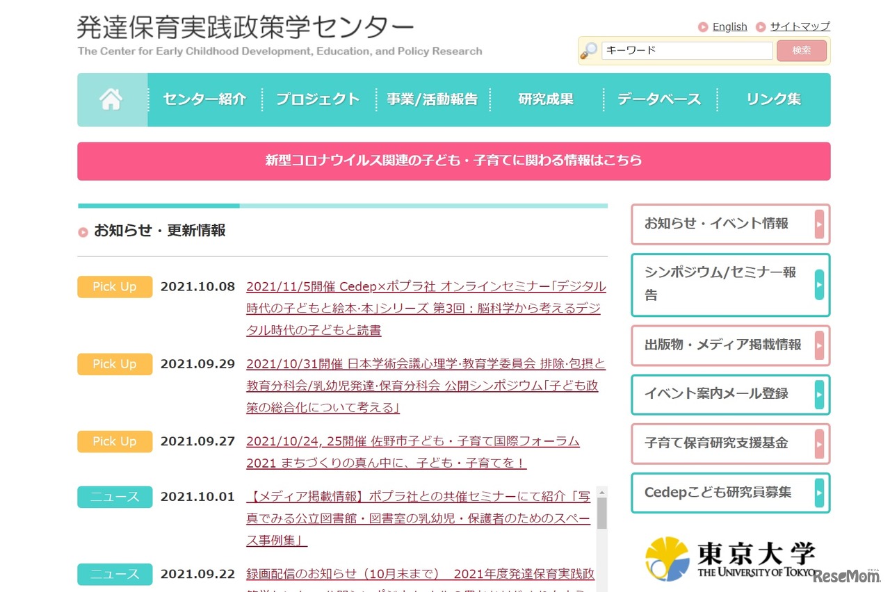Click the pink COVID-19 child care information banner
This screenshot has width=890, height=592.
[x=453, y=161]
